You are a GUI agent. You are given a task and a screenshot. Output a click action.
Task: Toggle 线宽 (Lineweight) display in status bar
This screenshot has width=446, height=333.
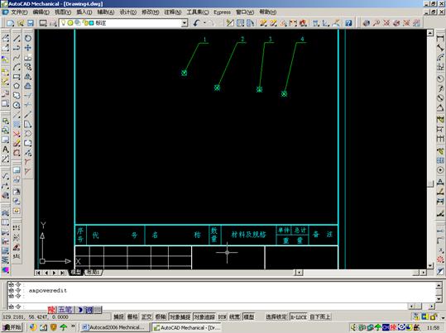pos(235,316)
